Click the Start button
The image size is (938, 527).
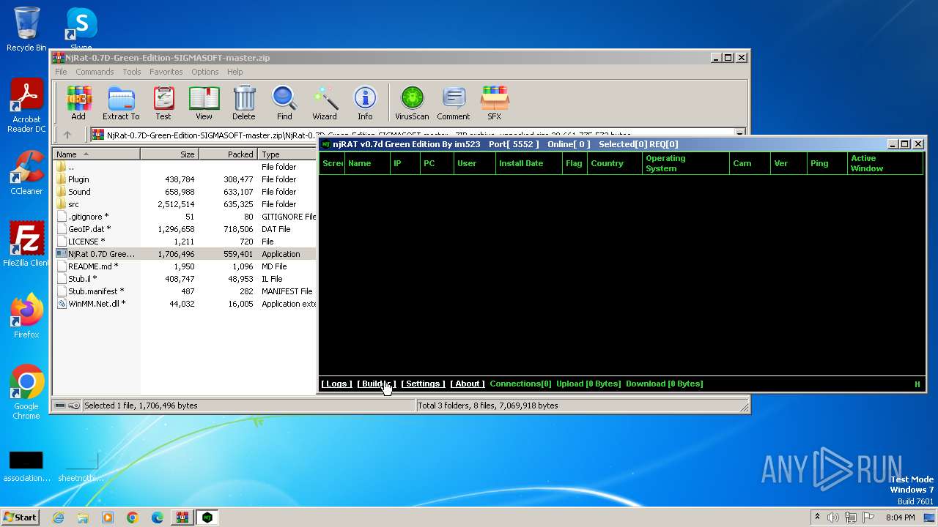tap(20, 517)
